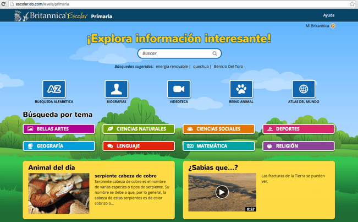Click the copperhead snake description paragraph
Image resolution: width=358 pixels, height=222 pixels.
coord(132,192)
